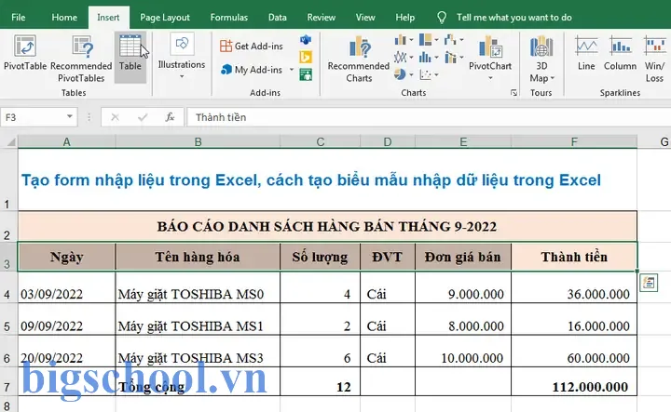Screen dimensions: 671x412
Task: Insert a Scatter or Bubble chart
Action: pos(426,75)
